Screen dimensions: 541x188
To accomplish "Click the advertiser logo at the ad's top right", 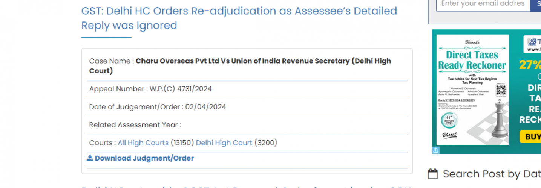I will (x=532, y=44).
